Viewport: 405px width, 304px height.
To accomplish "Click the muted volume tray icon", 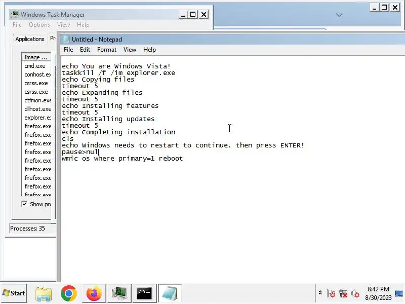I will point(355,294).
